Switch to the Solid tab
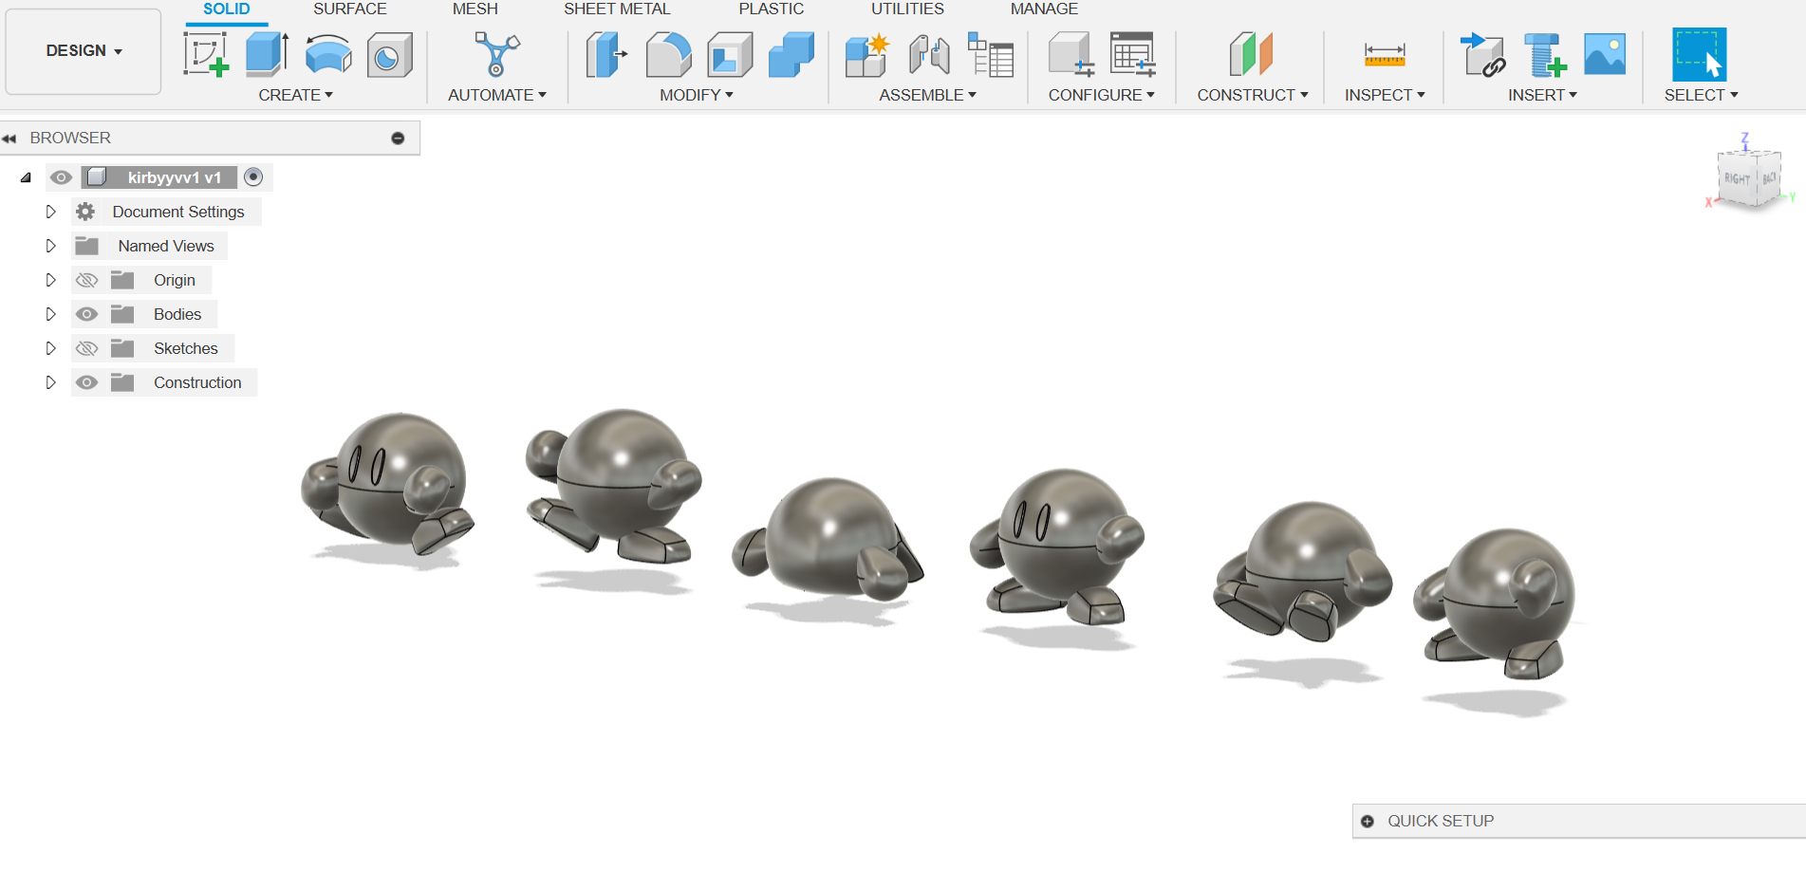Screen dimensions: 1806x871 coord(227,9)
